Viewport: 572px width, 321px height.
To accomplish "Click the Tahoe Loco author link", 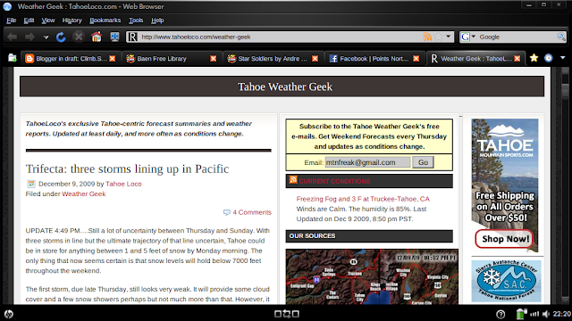I will pos(123,184).
